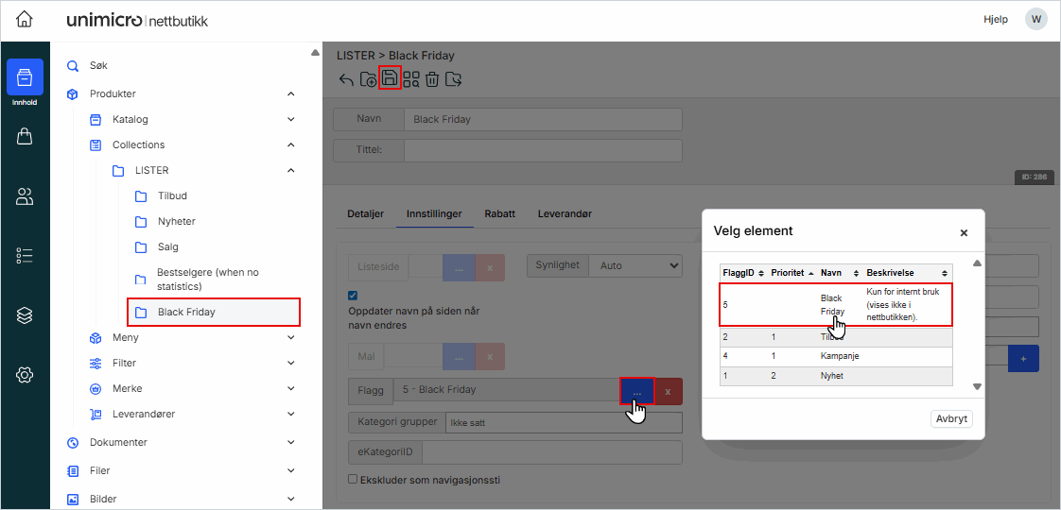
Task: Open the settings gear in left sidebar
Action: pyautogui.click(x=25, y=375)
